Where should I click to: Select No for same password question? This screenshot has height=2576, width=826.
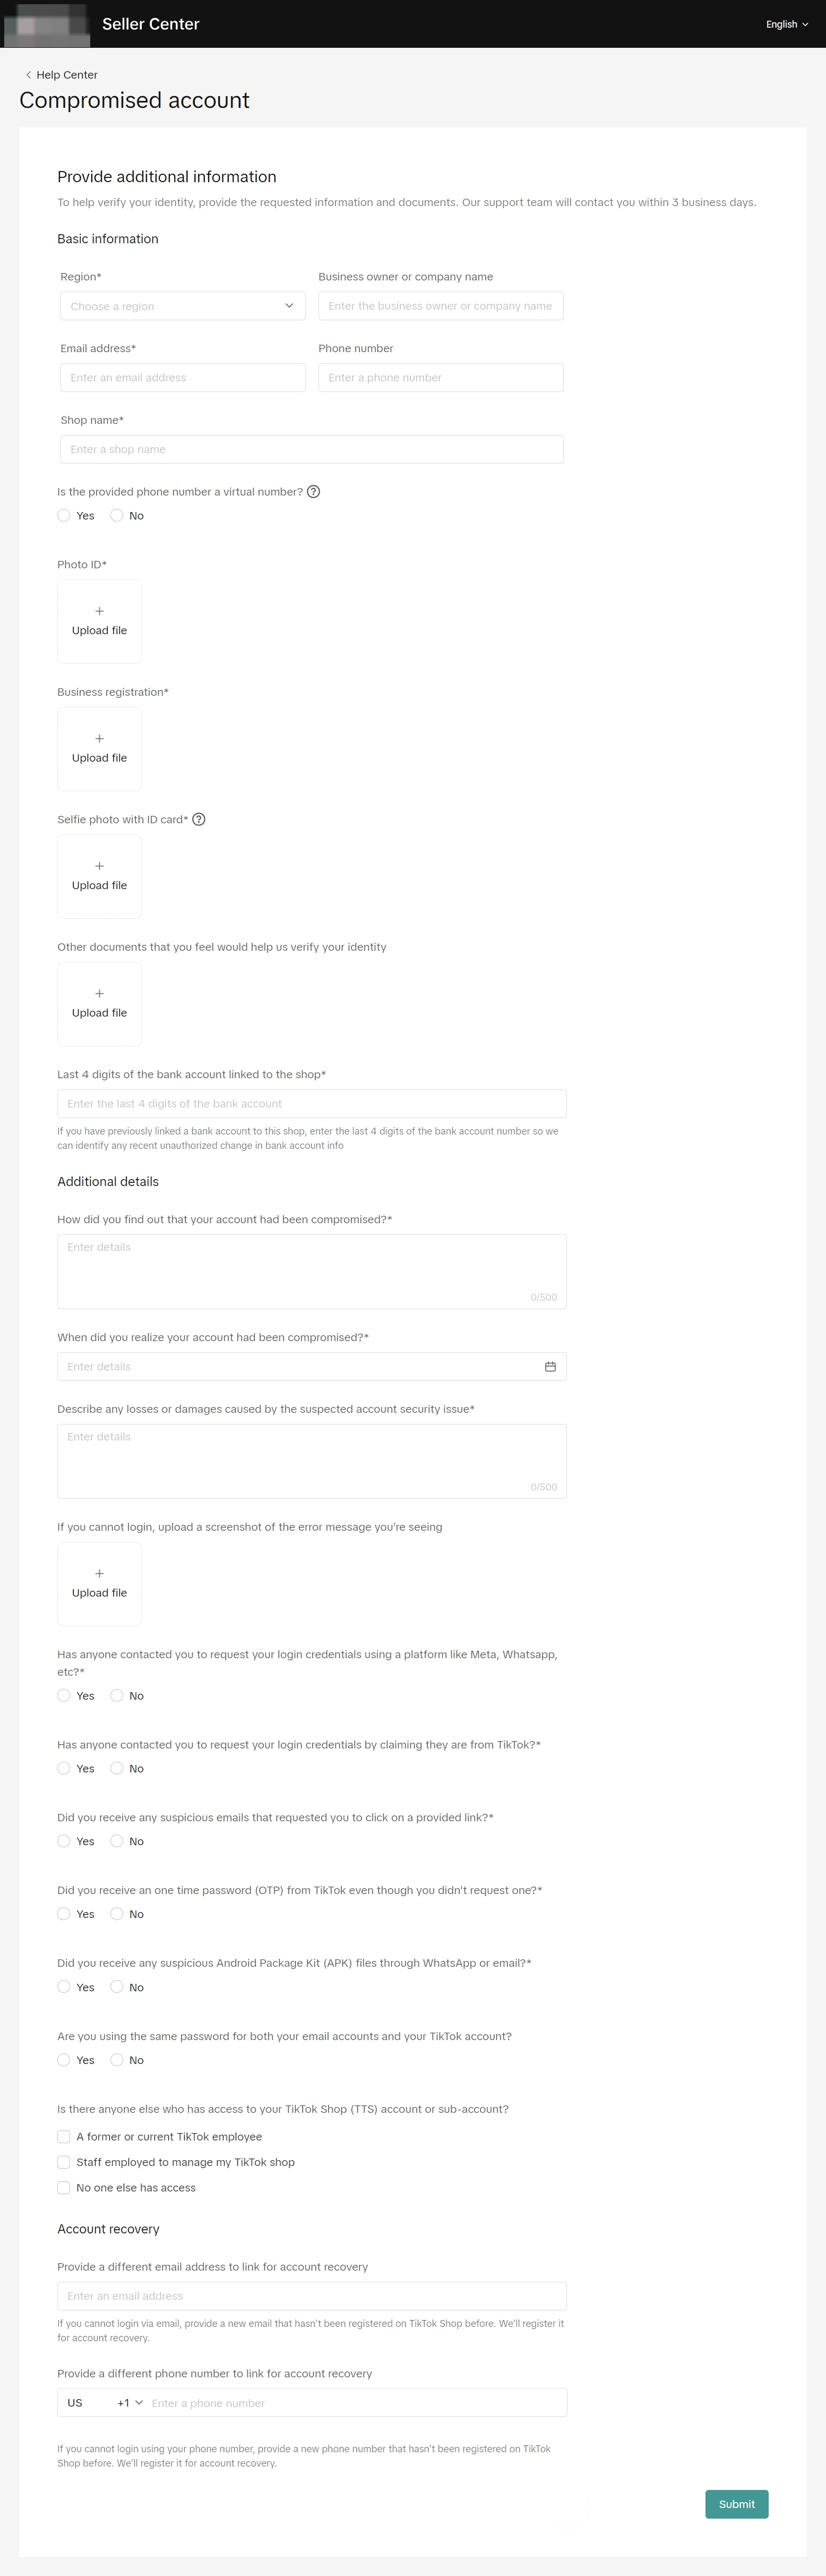117,2060
